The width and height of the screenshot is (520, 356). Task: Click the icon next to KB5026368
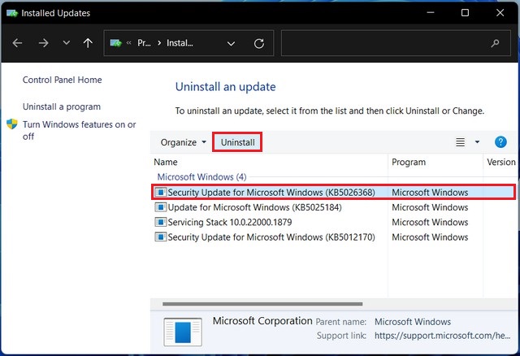point(161,192)
